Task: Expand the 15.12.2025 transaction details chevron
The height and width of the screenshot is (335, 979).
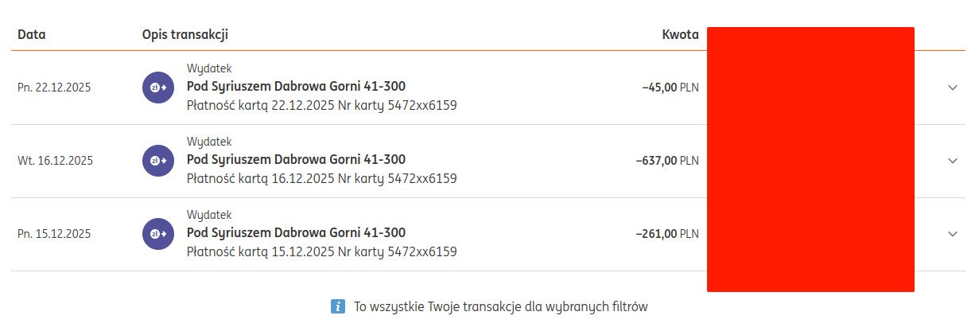Action: click(x=953, y=234)
